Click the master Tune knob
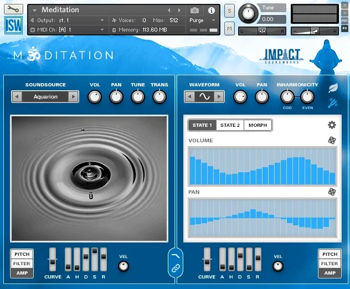The height and width of the screenshot is (289, 350). (248, 13)
